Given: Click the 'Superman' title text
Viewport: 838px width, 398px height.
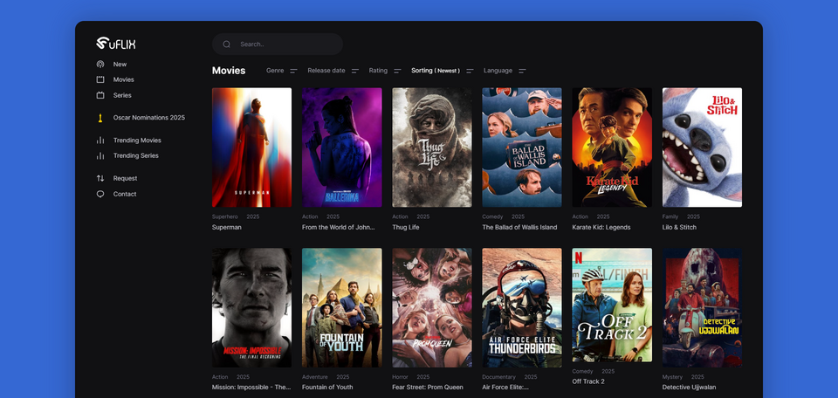Looking at the screenshot, I should [x=227, y=227].
